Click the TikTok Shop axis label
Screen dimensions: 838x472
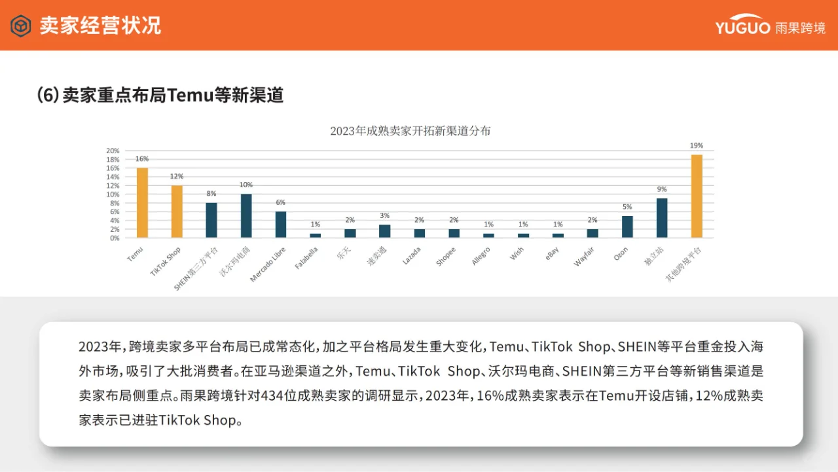[165, 261]
